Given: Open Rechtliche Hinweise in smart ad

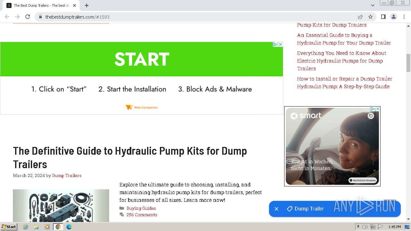Looking at the screenshot, I should 362,180.
